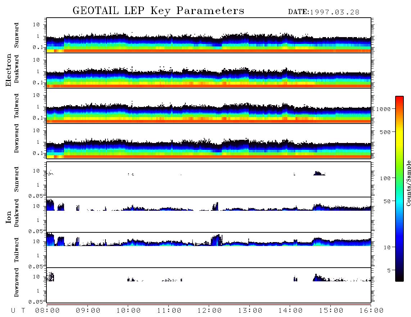This screenshot has height=317, width=411.
Task: Click the black bottom of the colorbar
Action: click(399, 277)
